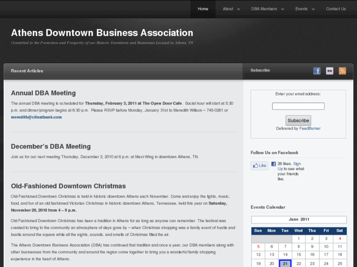
Task: Open the Annual DBA Meeting article title
Action: [x=43, y=93]
